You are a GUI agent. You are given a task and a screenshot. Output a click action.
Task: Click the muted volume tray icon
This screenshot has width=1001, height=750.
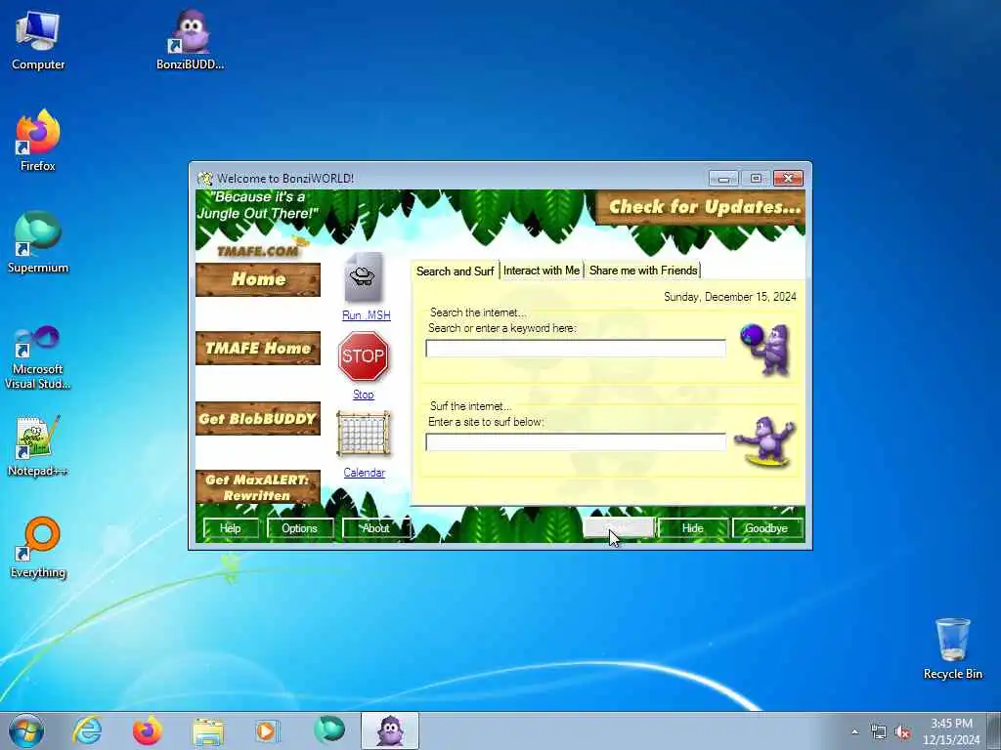point(902,732)
